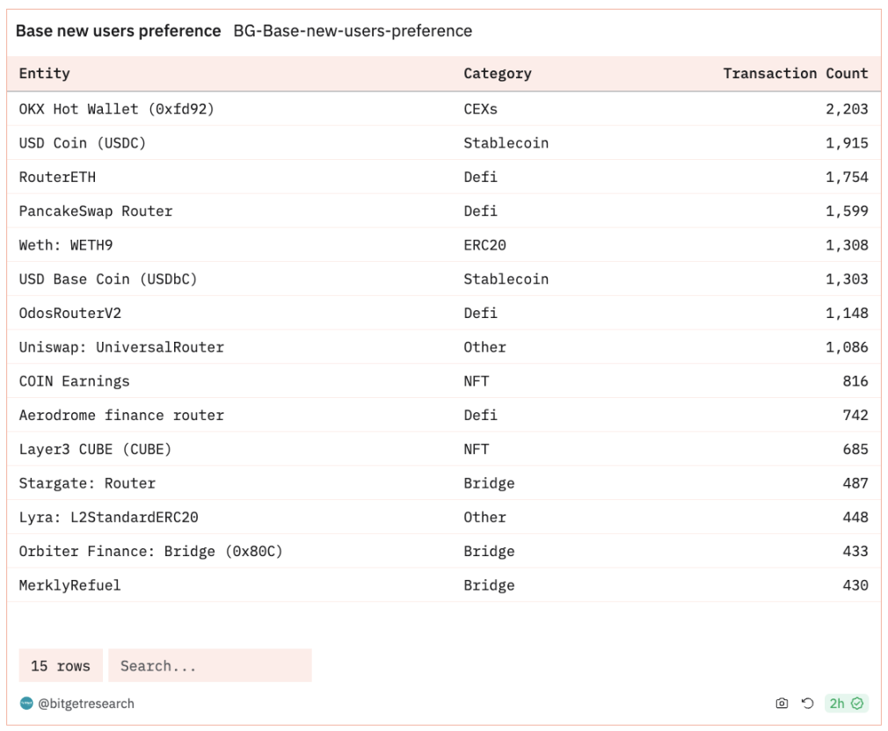Click Defi category in OdosRouterV2 row
Screen dimensions: 888x731
click(480, 313)
